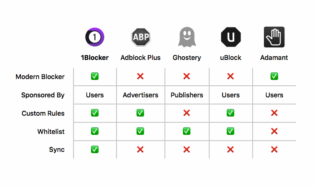Click the 1Blocker column heading text
The height and width of the screenshot is (186, 314).
(95, 58)
